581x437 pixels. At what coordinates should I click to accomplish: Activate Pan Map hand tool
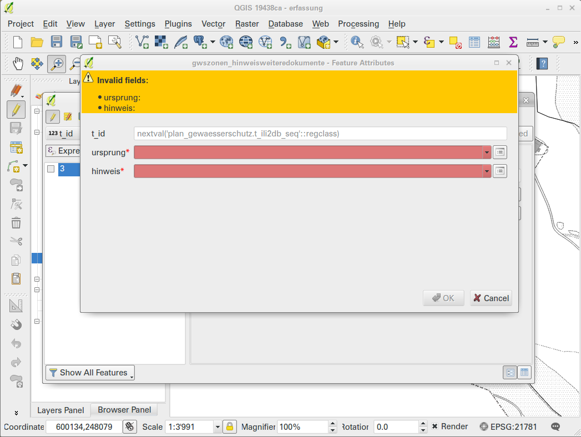point(18,64)
